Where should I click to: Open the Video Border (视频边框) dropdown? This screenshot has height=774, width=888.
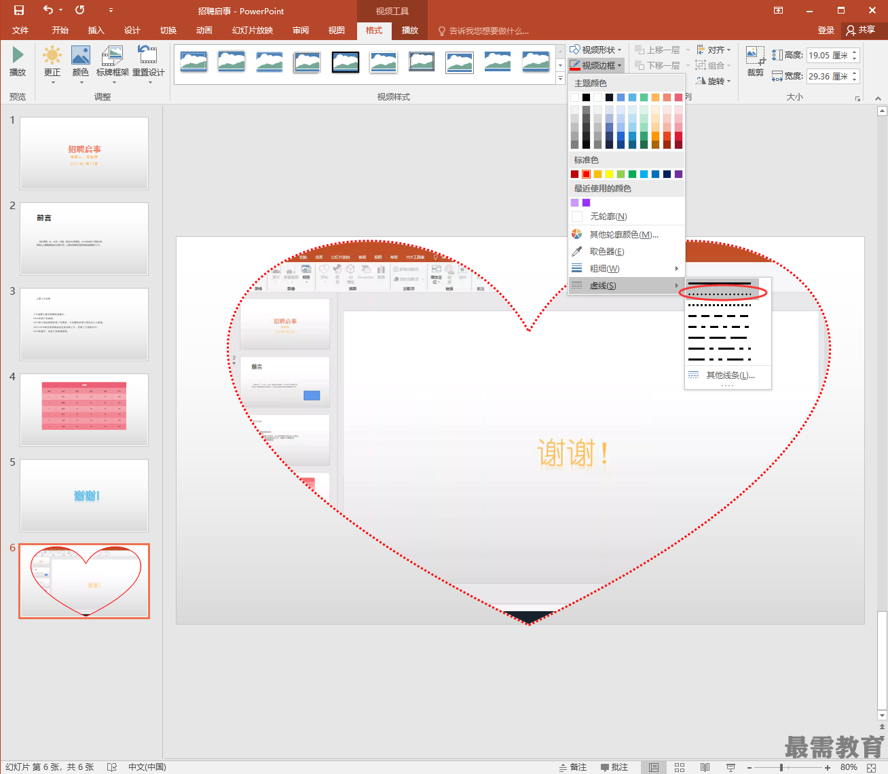(x=595, y=65)
